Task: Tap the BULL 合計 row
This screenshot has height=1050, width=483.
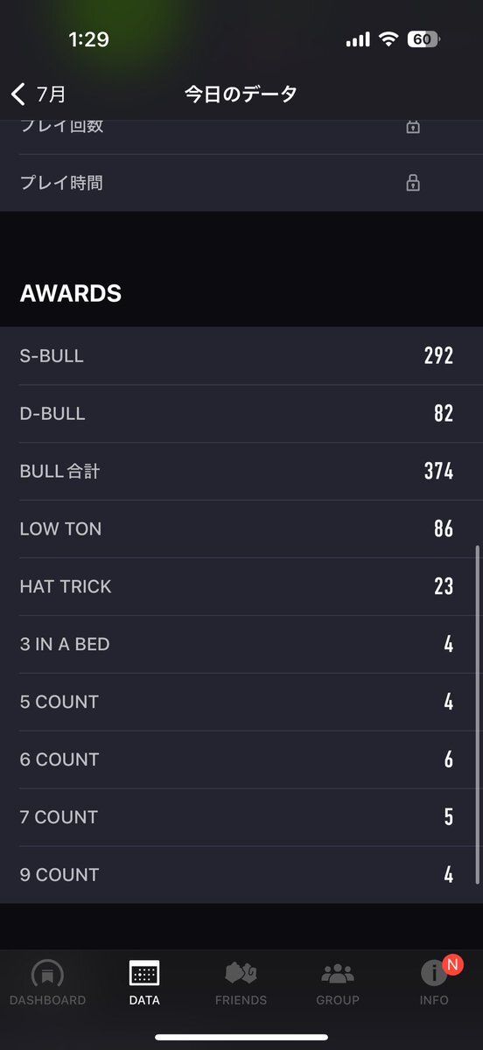Action: coord(241,472)
